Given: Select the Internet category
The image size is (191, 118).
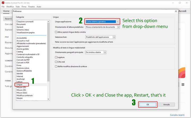Looking at the screenshot, I should (x=20, y=76).
